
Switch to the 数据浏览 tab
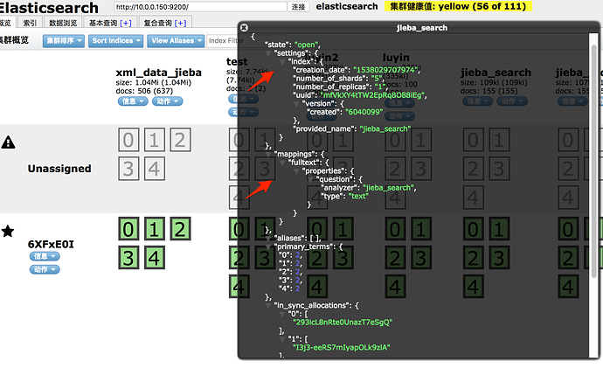coord(63,23)
